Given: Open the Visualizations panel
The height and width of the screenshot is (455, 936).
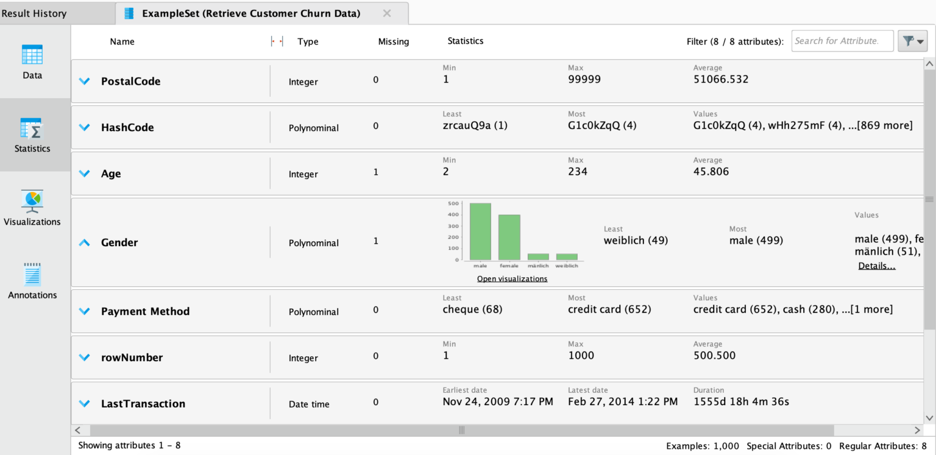Looking at the screenshot, I should [32, 209].
